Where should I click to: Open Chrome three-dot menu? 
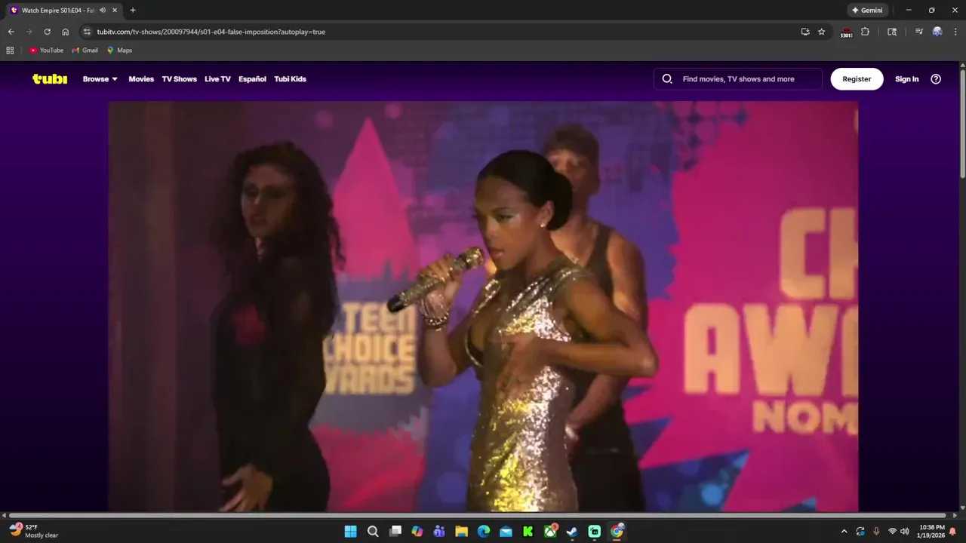[955, 32]
